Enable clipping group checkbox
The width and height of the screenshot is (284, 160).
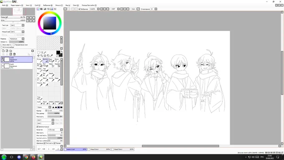[x=14, y=45]
